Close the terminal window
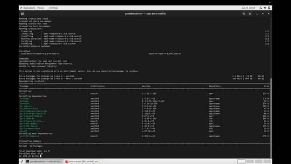 coord(269,14)
